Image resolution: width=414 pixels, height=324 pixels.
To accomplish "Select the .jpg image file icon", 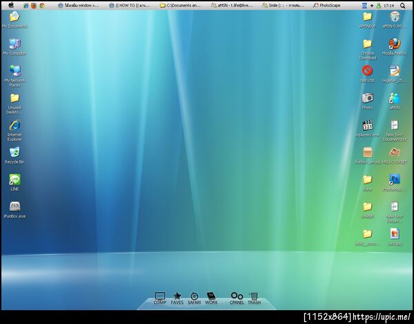I will (395, 238).
